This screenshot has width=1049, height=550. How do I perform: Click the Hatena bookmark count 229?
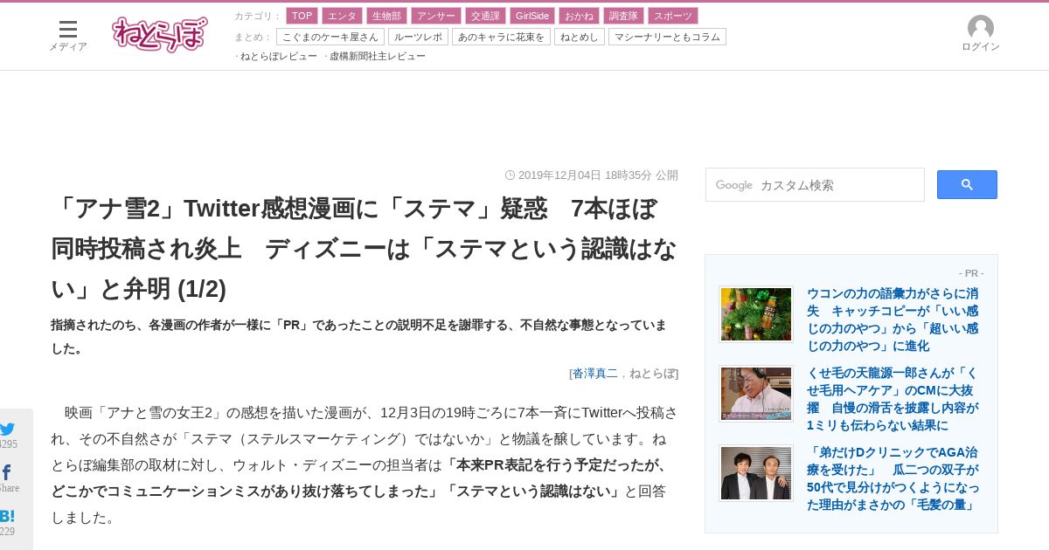pos(7,532)
